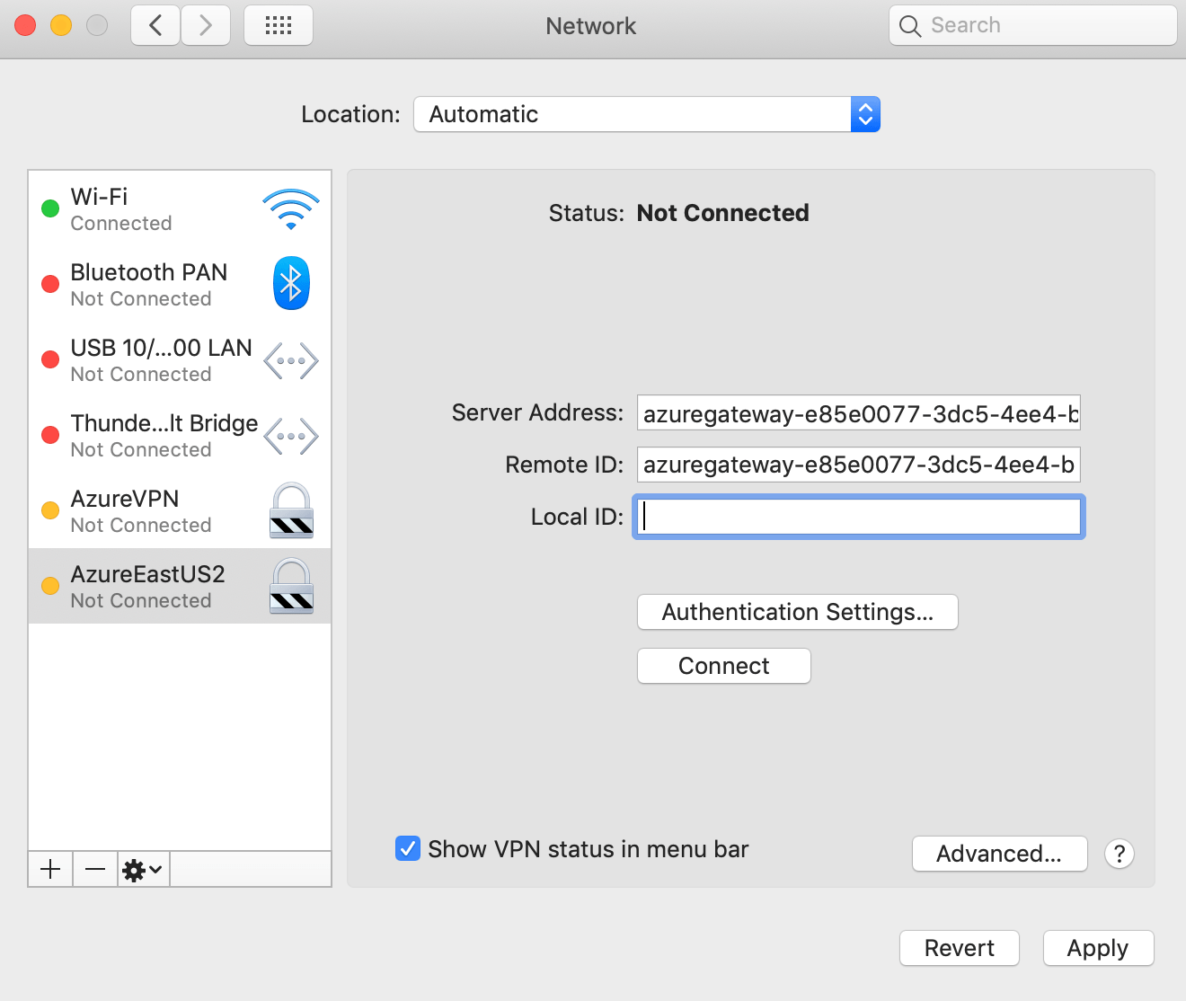Viewport: 1186px width, 1001px height.
Task: Click the AzureVPN padlock icon
Action: [x=291, y=510]
